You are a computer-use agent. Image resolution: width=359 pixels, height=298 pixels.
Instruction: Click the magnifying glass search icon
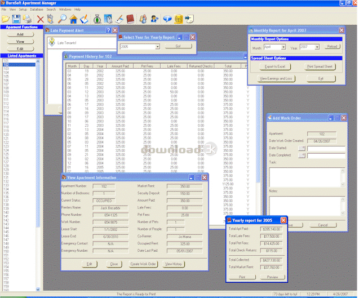tap(62, 19)
